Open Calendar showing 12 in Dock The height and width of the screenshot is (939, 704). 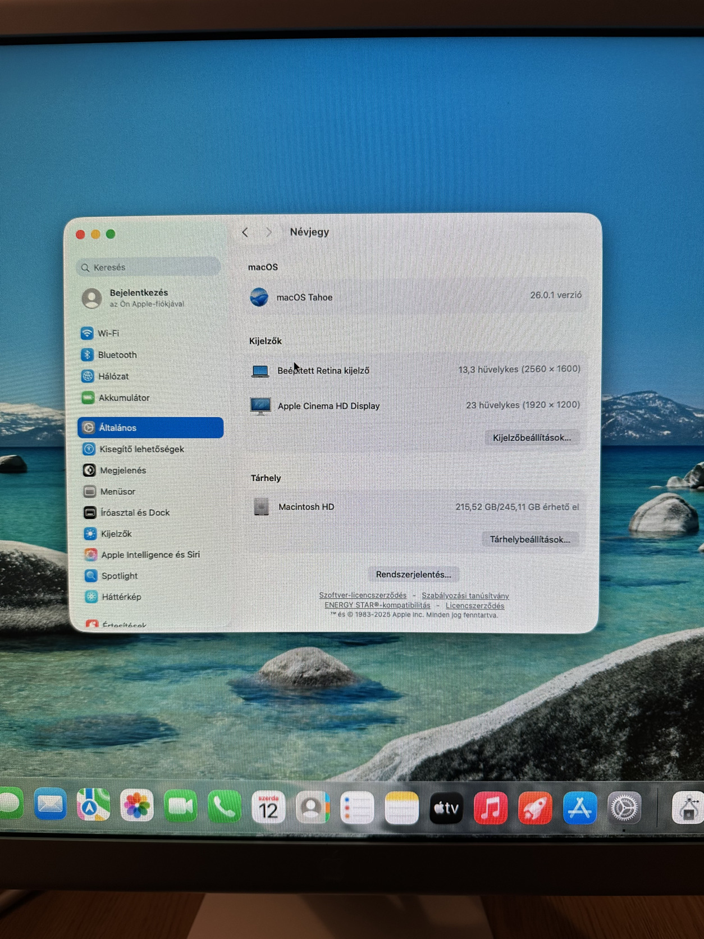(268, 808)
